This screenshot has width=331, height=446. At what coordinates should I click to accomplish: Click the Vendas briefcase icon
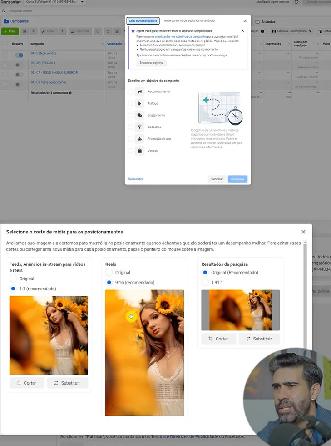[140, 151]
